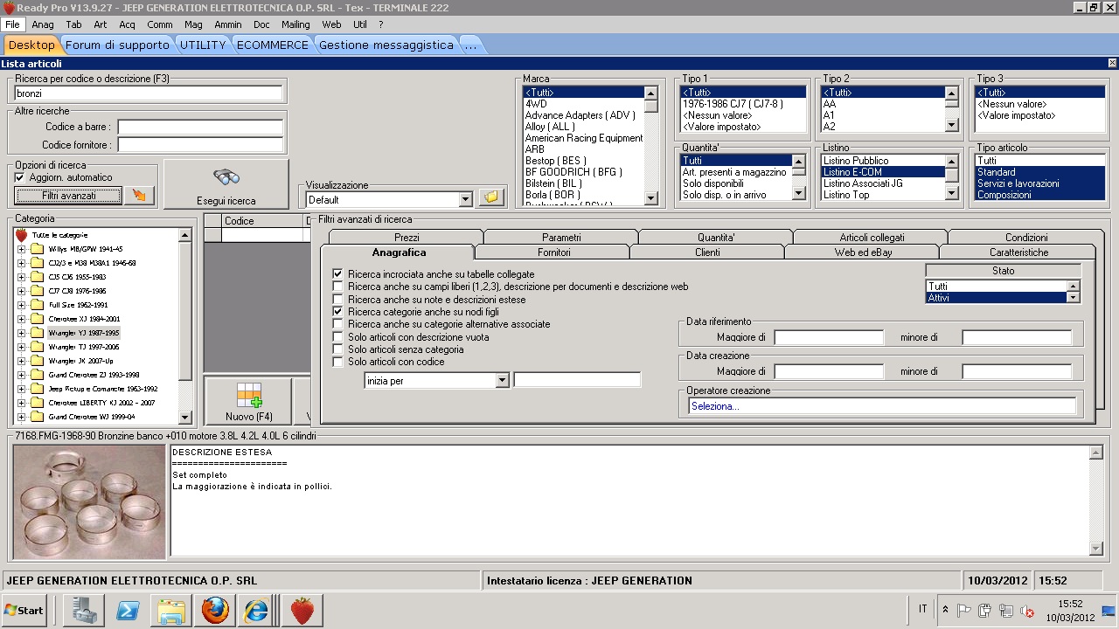Open the Web ed eBay filter tab
The image size is (1119, 629).
pos(862,252)
